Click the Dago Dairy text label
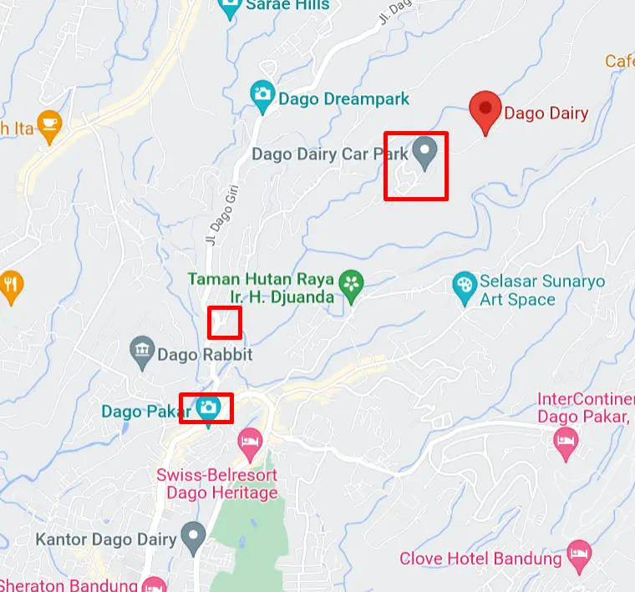Screen dimensions: 635x592 546,114
